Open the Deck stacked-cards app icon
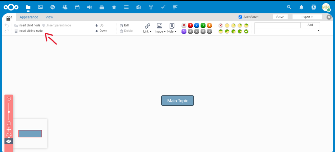Screen dimensions: 335x152 pyautogui.click(x=102, y=7)
